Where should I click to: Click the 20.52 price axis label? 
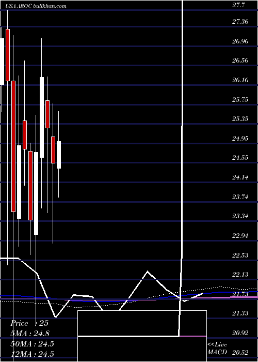tap(240, 352)
